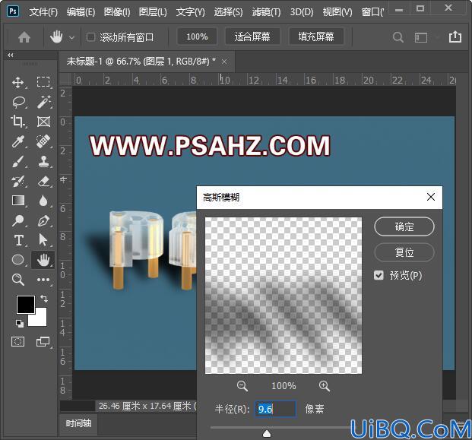Select the Spot Healing Brush tool
The image size is (472, 440).
pyautogui.click(x=43, y=141)
